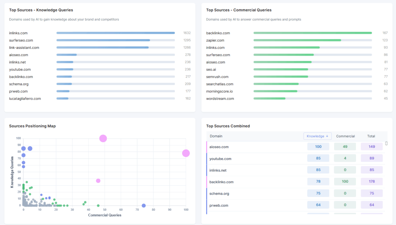This screenshot has width=396, height=225.
Task: Open schema.org row in Top Sources Combined
Action: [296, 194]
